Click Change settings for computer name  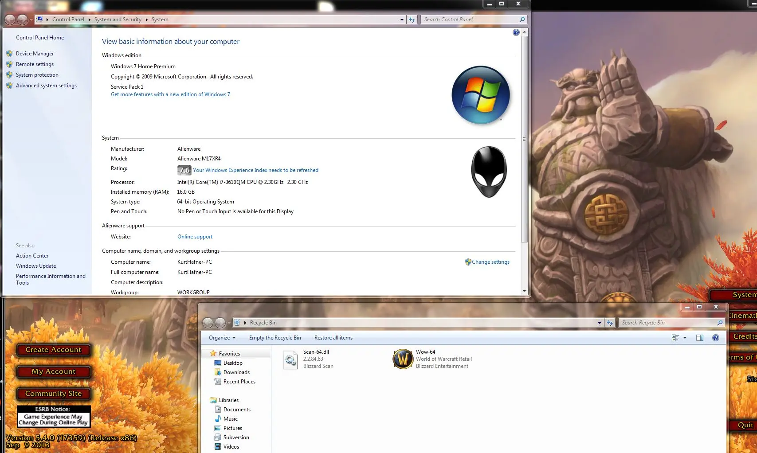click(x=490, y=262)
